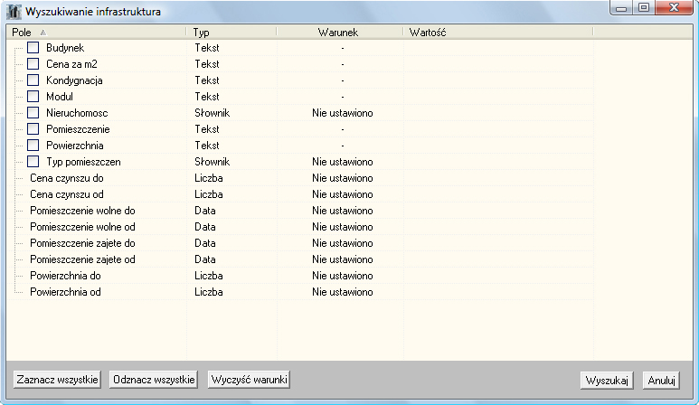Start the search with Wyszukaj

click(607, 381)
